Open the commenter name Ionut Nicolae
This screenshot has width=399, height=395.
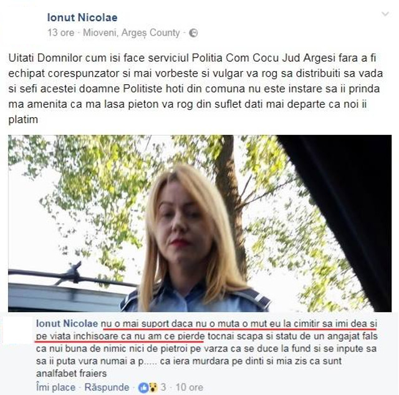pos(67,324)
